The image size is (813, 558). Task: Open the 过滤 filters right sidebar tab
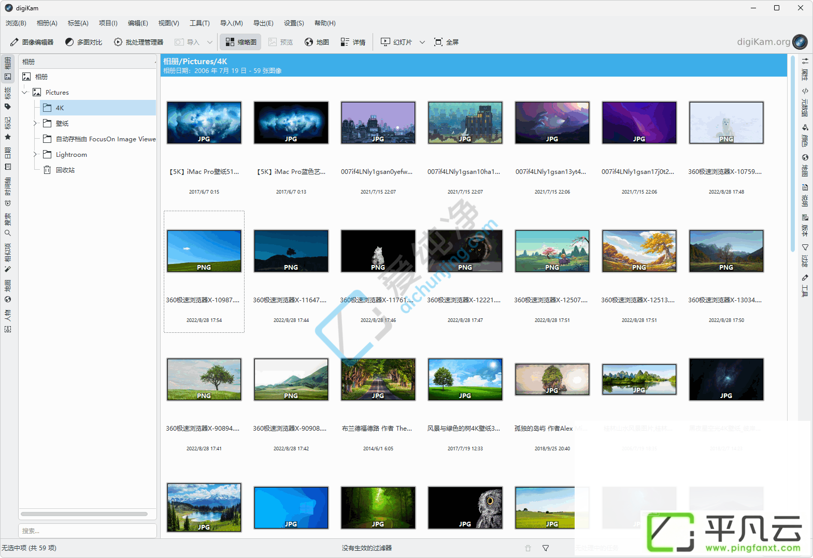[805, 256]
